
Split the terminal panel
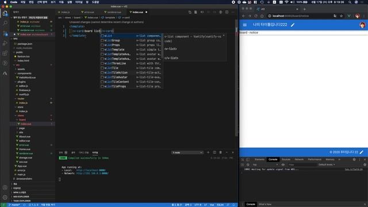tap(214, 152)
